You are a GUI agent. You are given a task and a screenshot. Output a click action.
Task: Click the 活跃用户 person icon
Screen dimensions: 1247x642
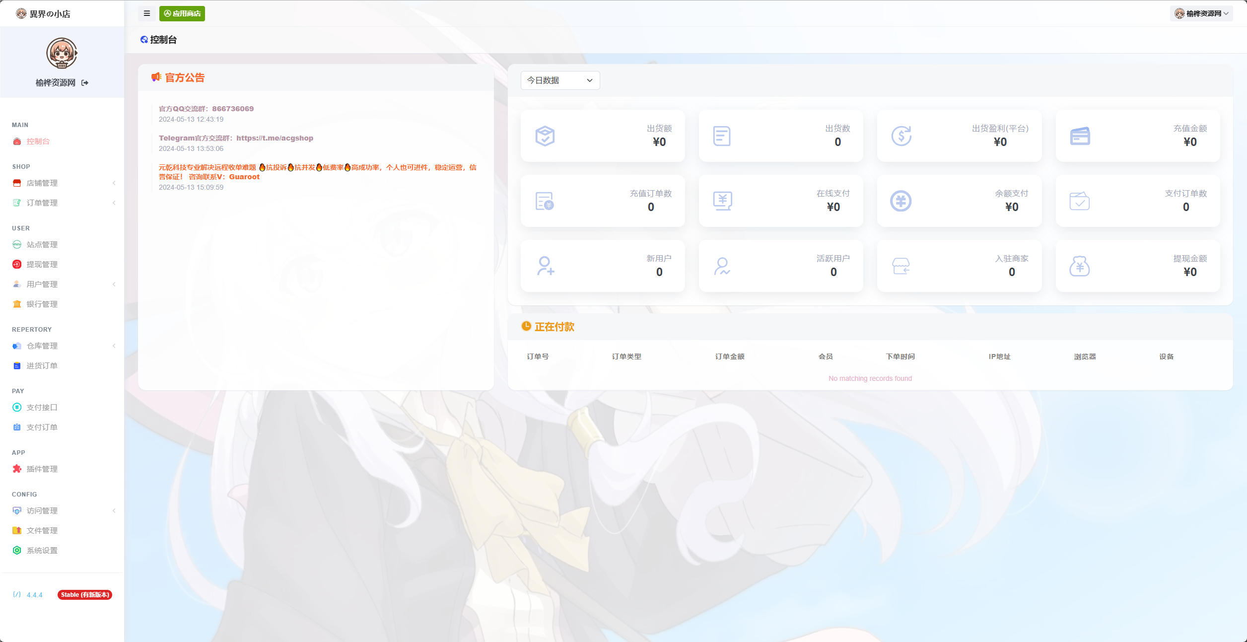pyautogui.click(x=722, y=266)
